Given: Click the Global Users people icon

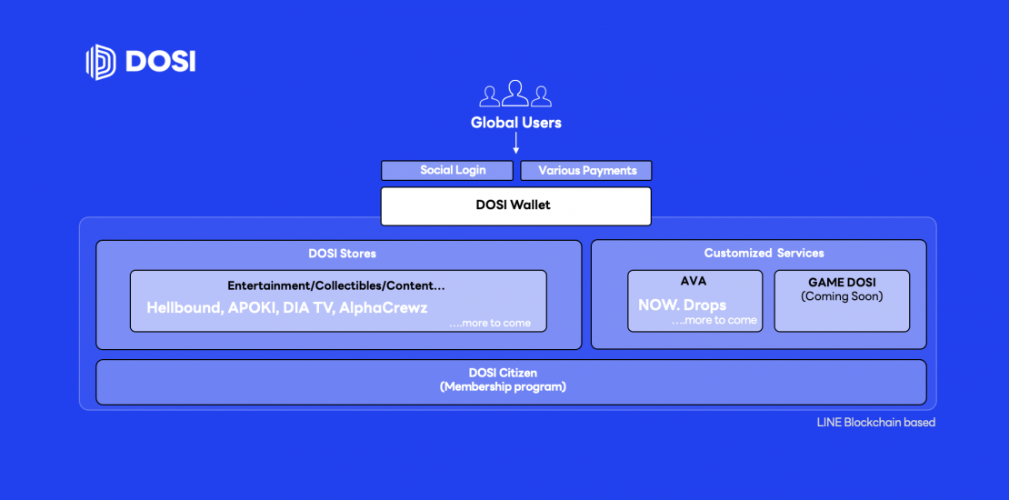Looking at the screenshot, I should [x=515, y=94].
